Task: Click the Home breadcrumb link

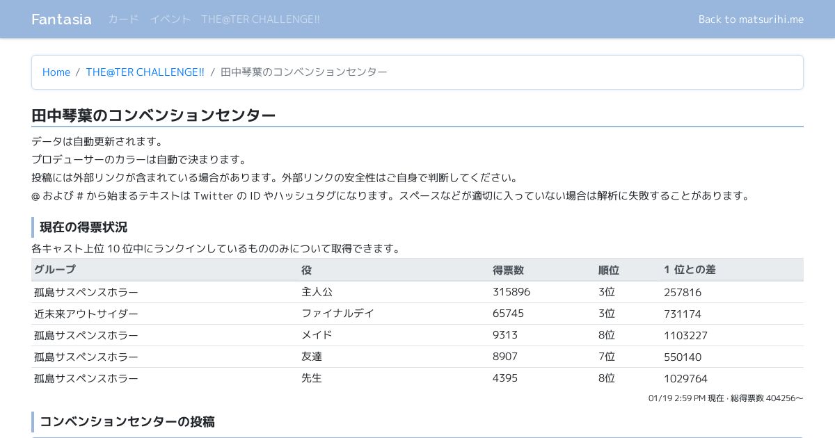Action: click(56, 72)
